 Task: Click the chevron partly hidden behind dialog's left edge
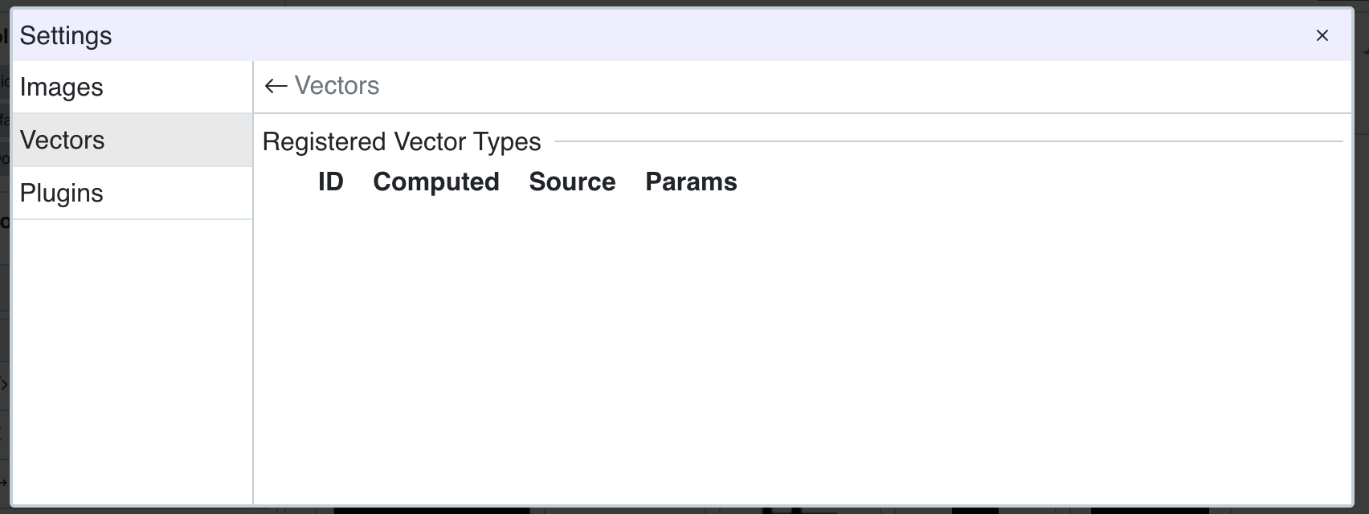[4, 385]
